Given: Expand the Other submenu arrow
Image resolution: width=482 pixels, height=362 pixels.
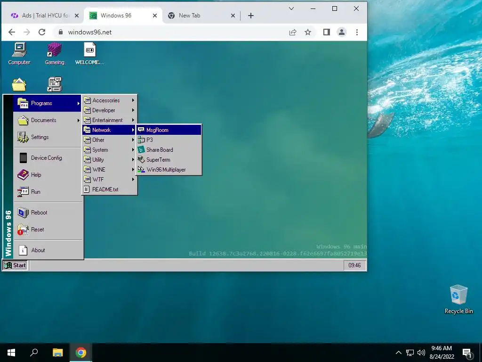Looking at the screenshot, I should coord(133,140).
